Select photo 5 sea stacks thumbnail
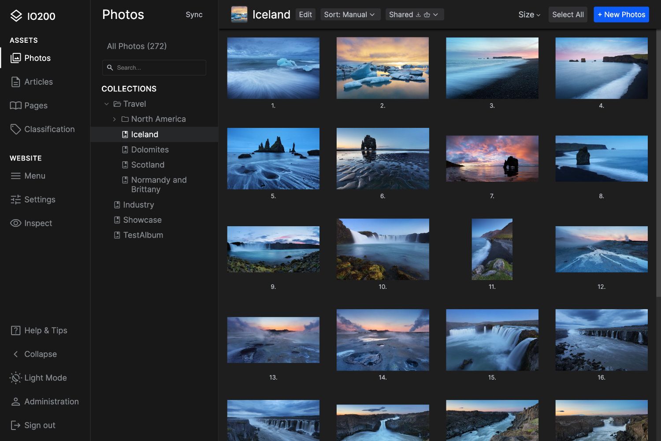Screen dimensions: 661x441 (x=273, y=159)
